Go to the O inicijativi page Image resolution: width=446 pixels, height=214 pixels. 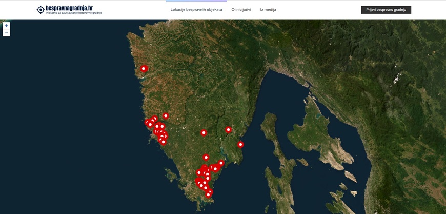241,9
